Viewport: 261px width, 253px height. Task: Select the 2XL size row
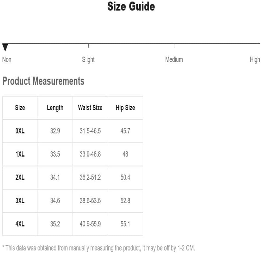20,177
